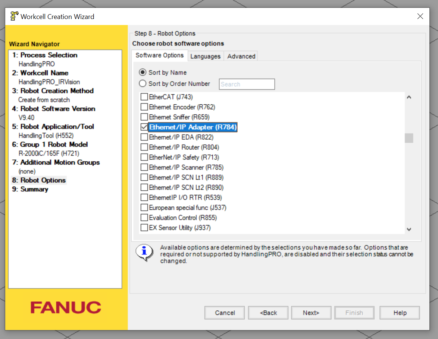438x339 pixels.
Task: Click the Finish button
Action: 354,313
